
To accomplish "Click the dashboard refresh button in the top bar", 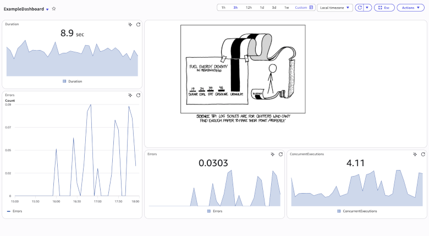I will pyautogui.click(x=360, y=8).
